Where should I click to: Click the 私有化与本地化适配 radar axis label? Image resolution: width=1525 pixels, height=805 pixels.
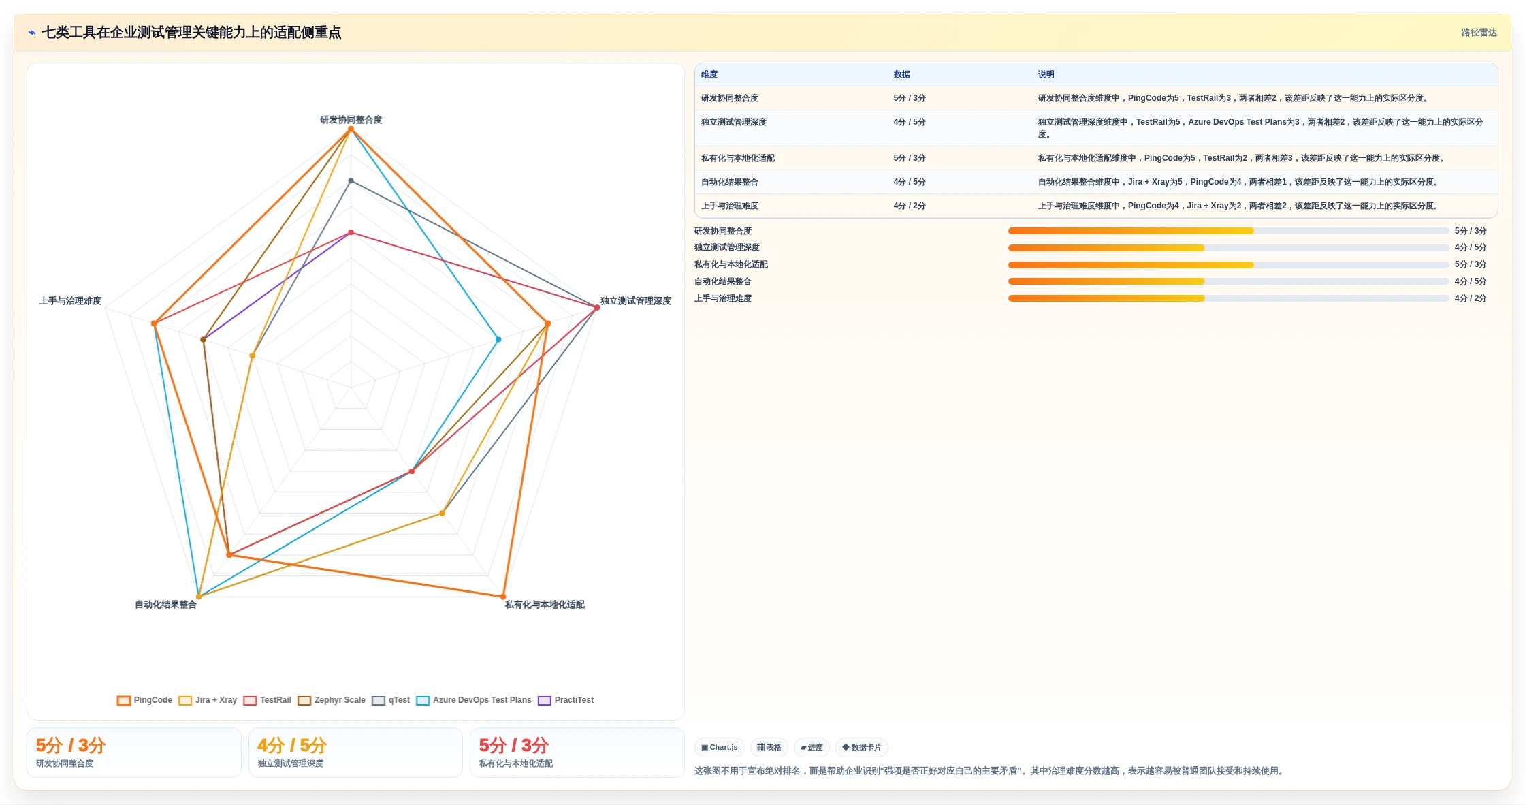(x=545, y=605)
